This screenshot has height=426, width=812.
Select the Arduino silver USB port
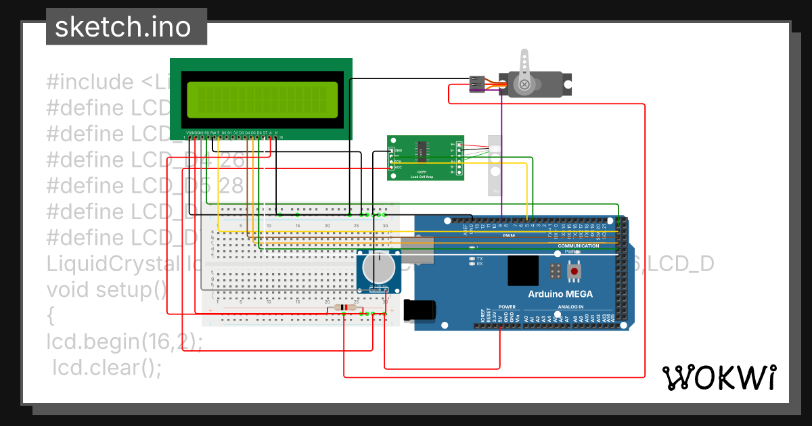point(416,250)
